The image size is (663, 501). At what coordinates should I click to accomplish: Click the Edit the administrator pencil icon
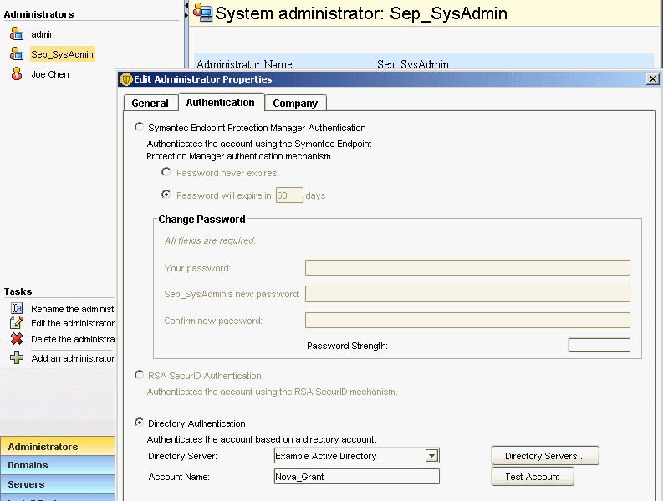(x=16, y=323)
